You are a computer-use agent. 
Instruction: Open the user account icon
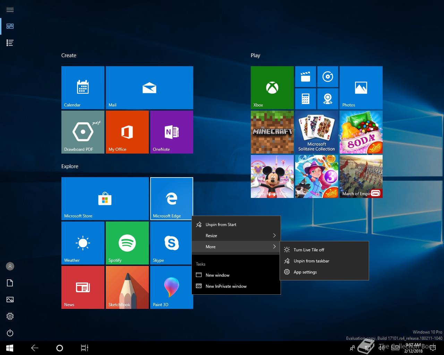tap(10, 266)
